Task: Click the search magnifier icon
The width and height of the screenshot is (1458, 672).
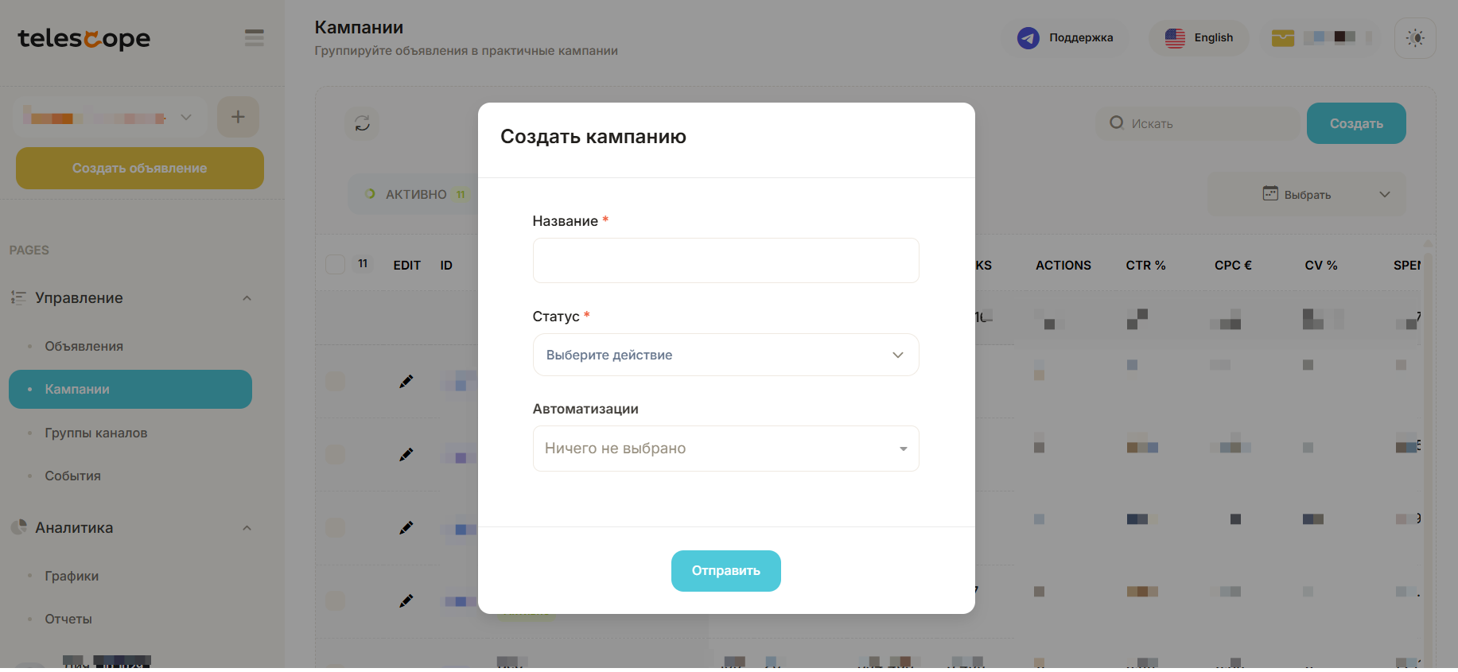Action: point(1117,122)
